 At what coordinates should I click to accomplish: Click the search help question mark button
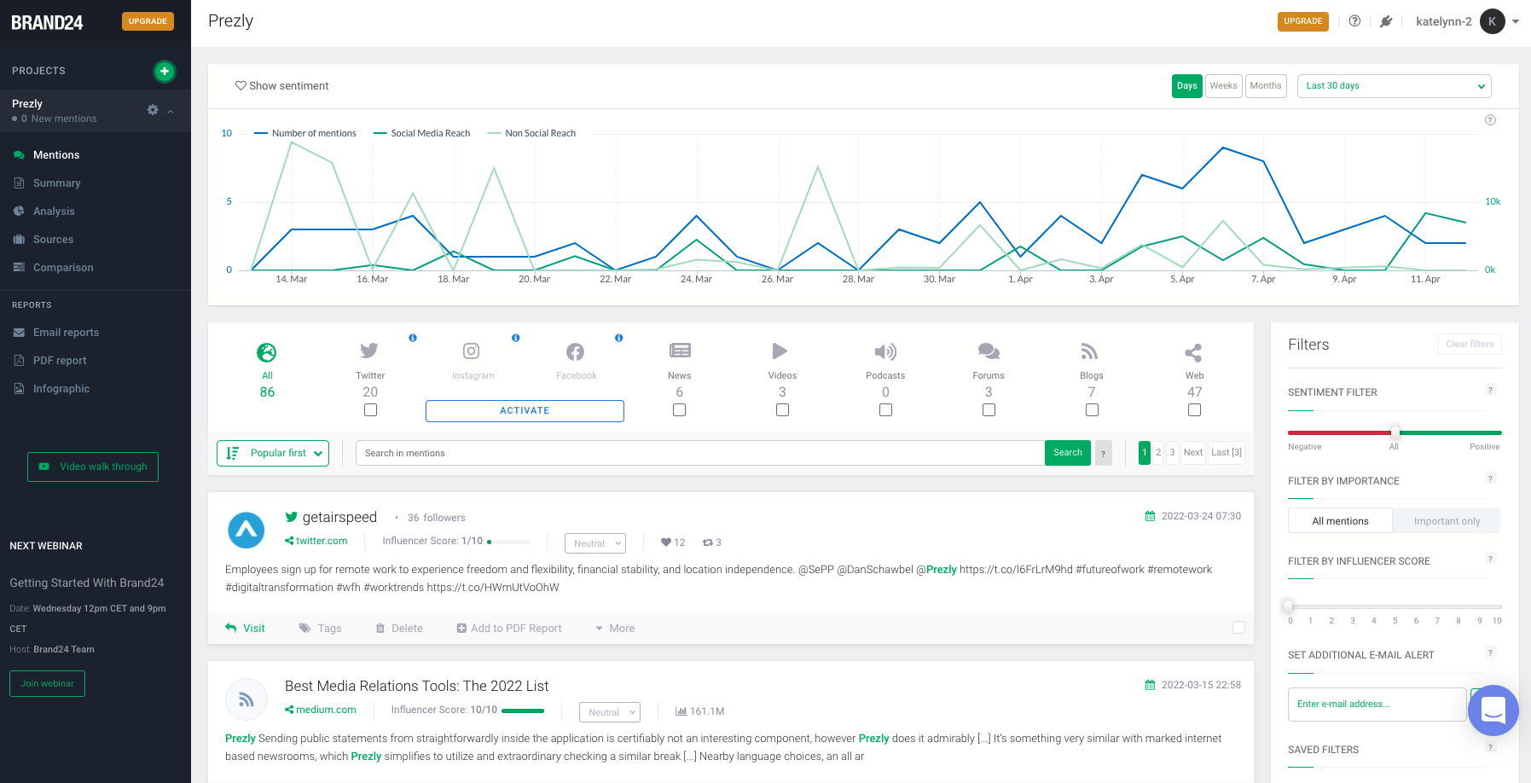point(1103,454)
